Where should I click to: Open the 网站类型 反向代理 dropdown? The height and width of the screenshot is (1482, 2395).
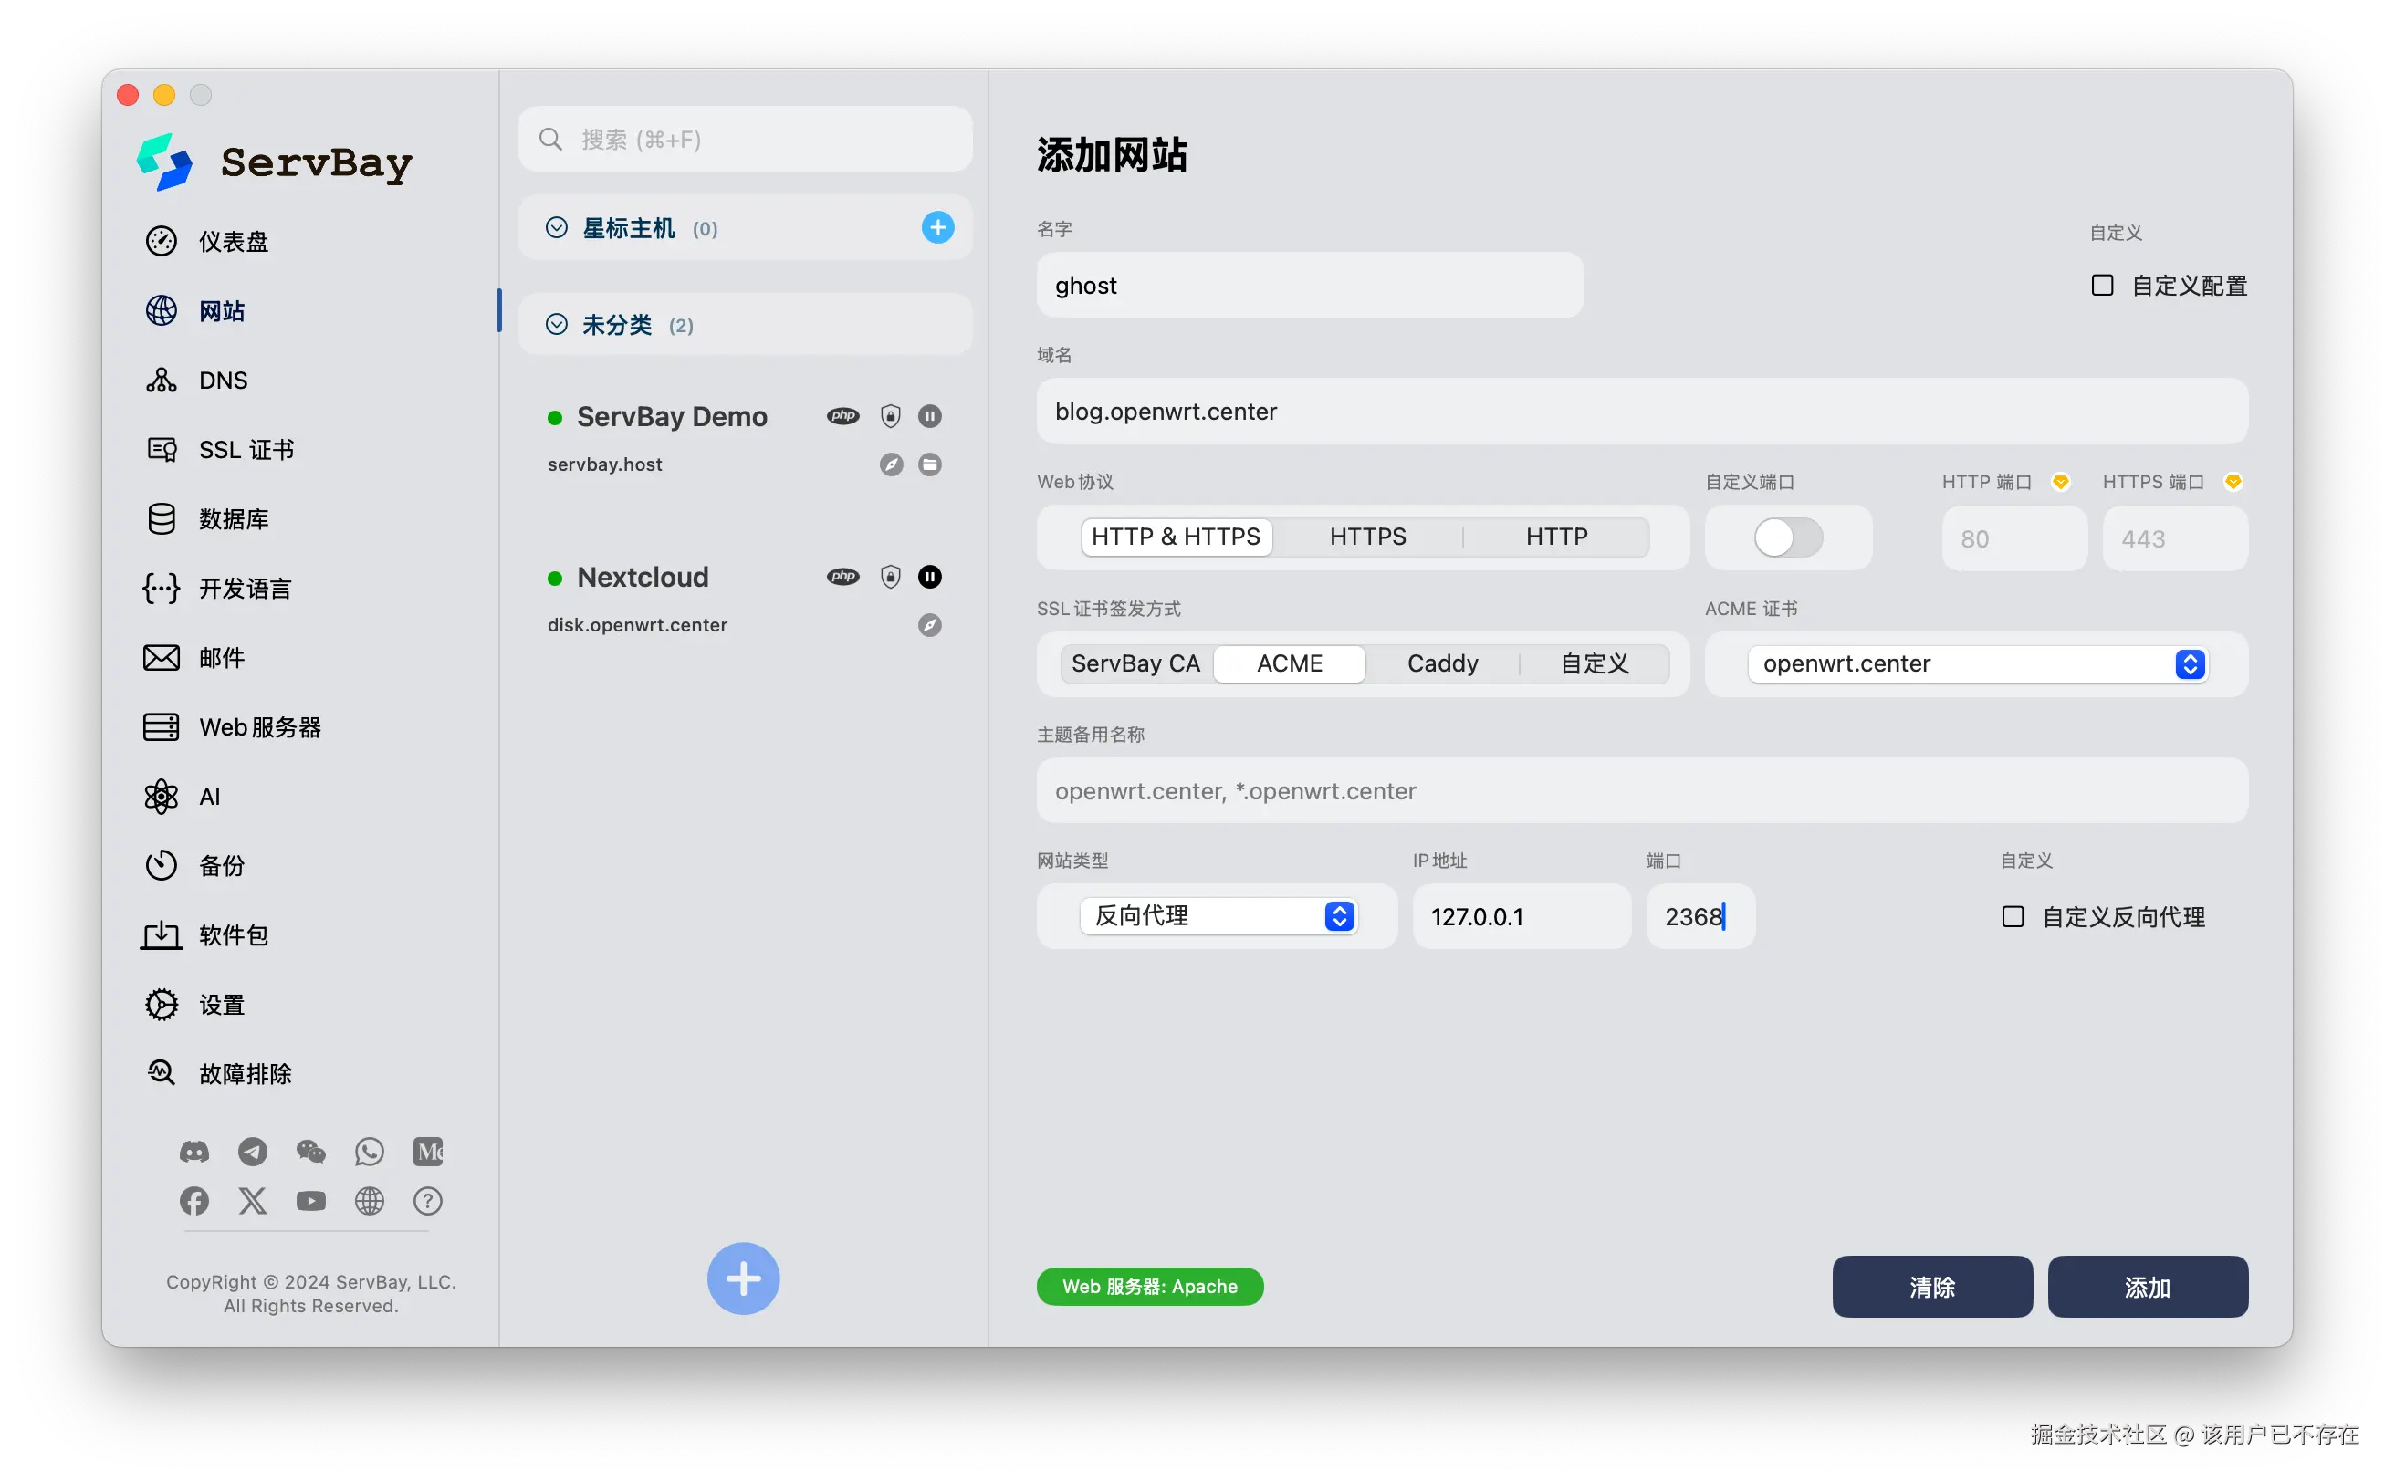pyautogui.click(x=1218, y=915)
